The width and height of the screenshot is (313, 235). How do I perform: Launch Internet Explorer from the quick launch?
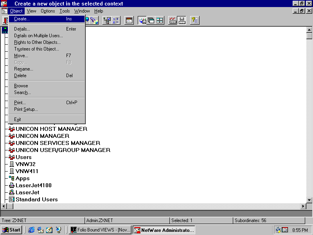[31, 230]
